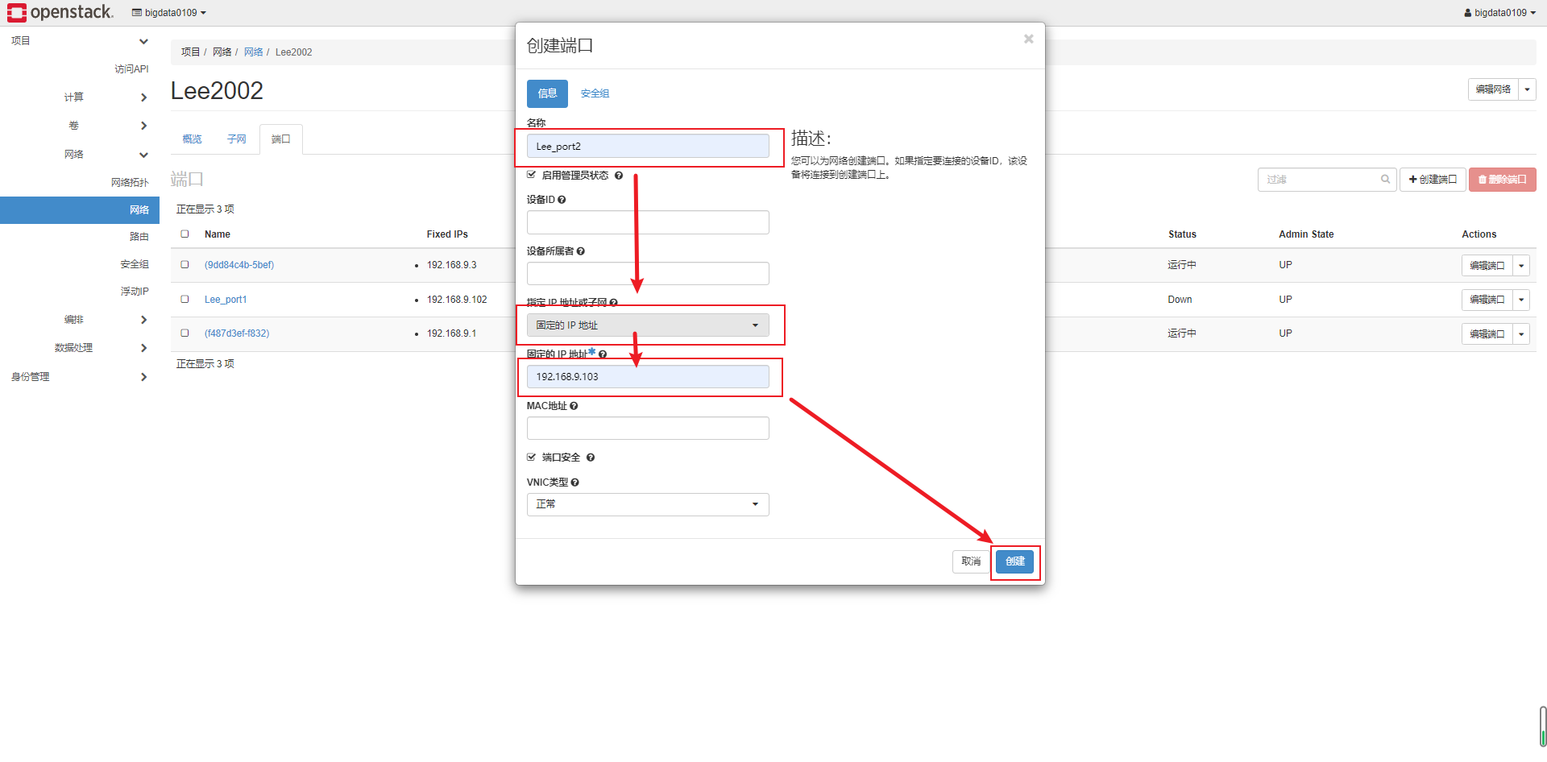The image size is (1547, 762).
Task: Click the Create Port button above table
Action: coord(1433,180)
